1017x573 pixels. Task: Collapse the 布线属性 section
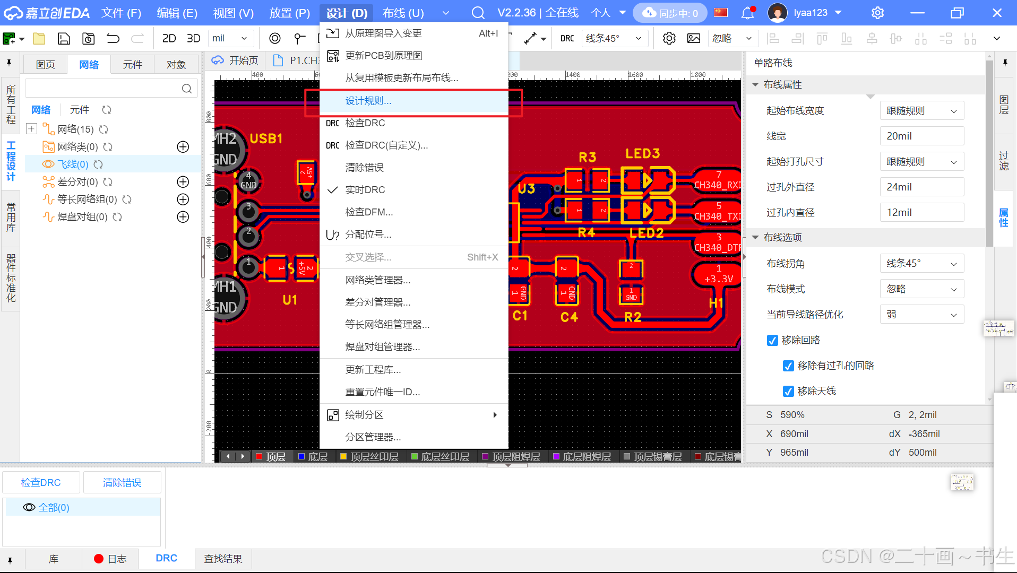click(755, 85)
